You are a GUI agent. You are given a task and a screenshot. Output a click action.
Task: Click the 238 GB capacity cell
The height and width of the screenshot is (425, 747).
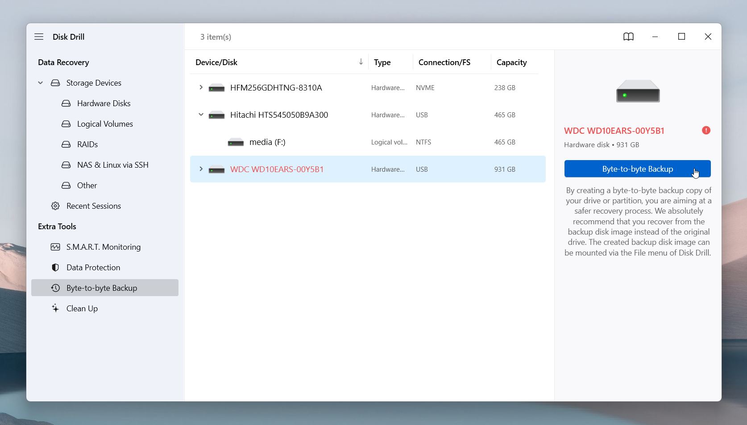coord(505,88)
